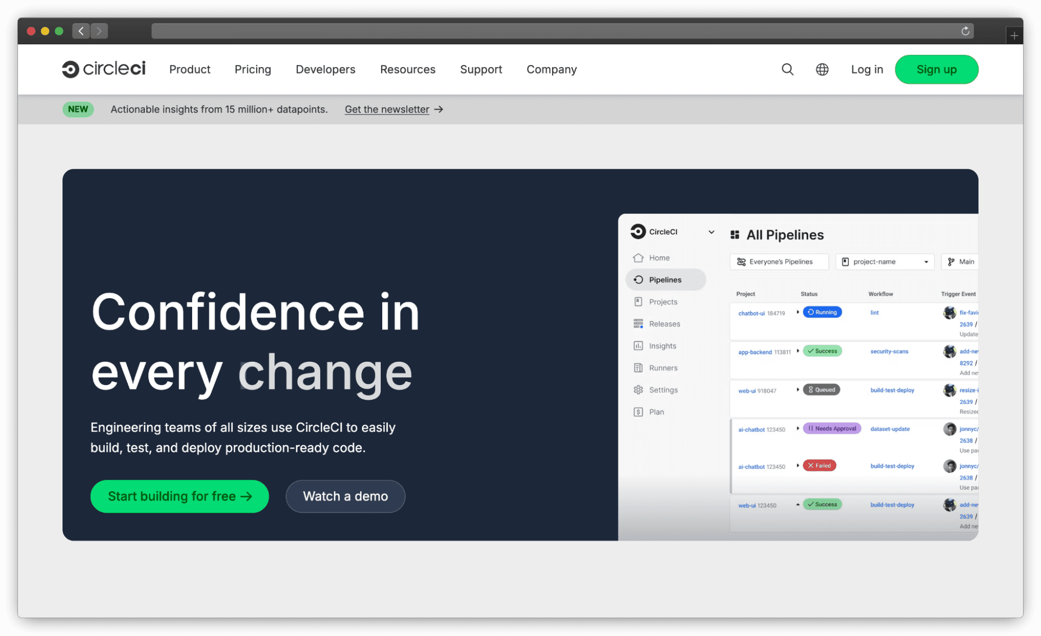Click the CircleCI logo in the dashboard sidebar
The height and width of the screenshot is (636, 1041).
pos(638,232)
